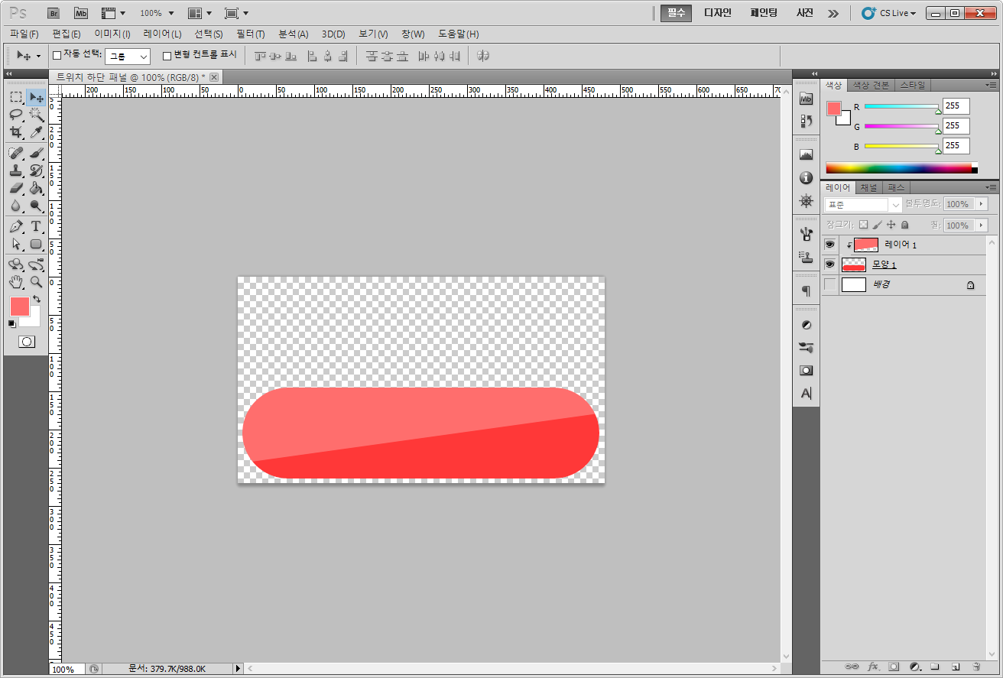Open the 파일(F) menu
Viewport: 1003px width, 678px height.
pos(24,34)
